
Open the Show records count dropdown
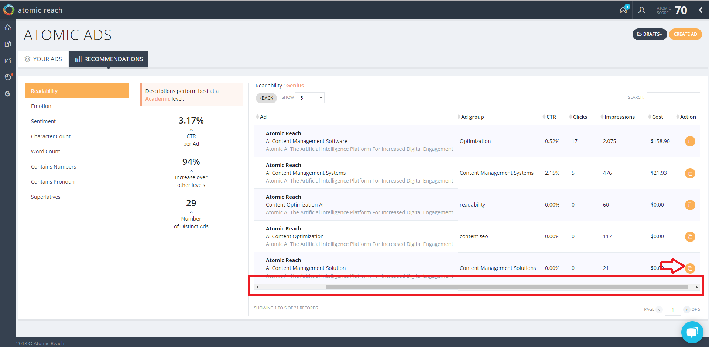pyautogui.click(x=310, y=98)
